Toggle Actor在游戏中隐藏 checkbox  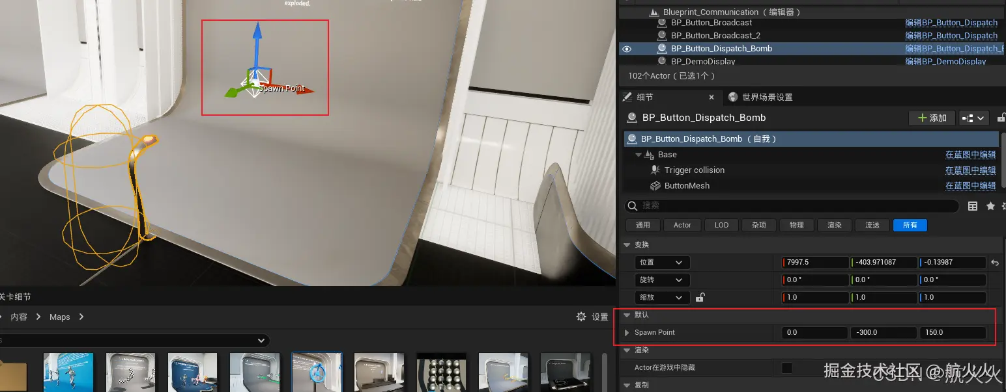[787, 368]
